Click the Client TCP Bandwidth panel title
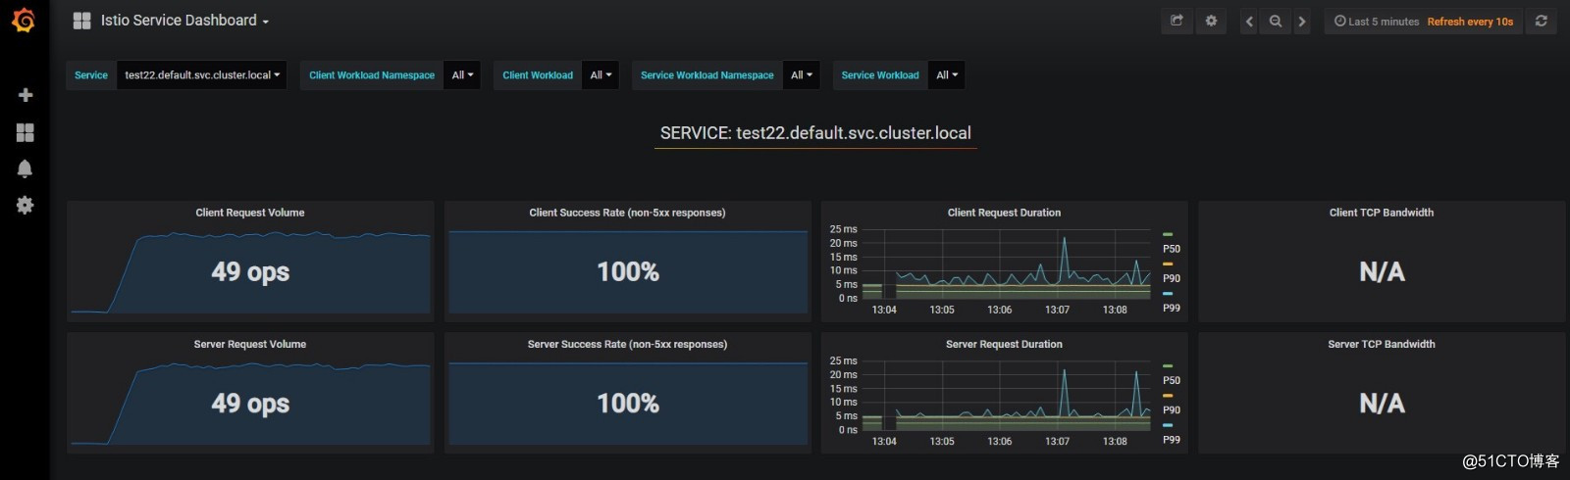 [x=1382, y=213]
